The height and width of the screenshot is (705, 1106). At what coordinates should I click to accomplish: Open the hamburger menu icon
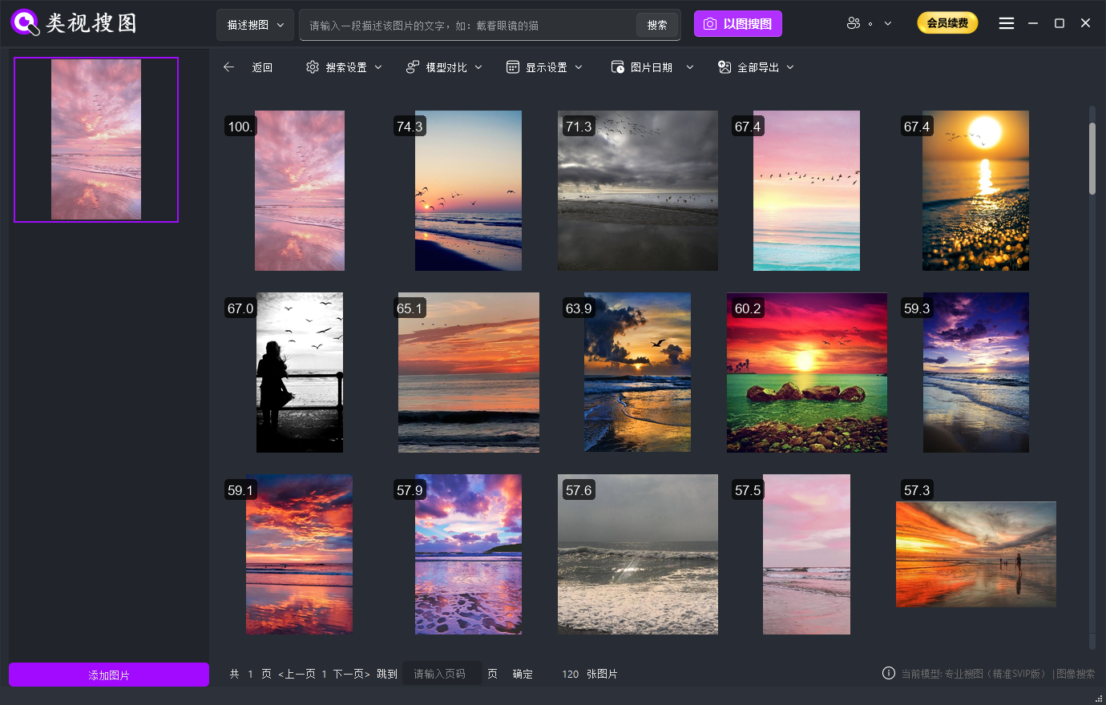1007,23
